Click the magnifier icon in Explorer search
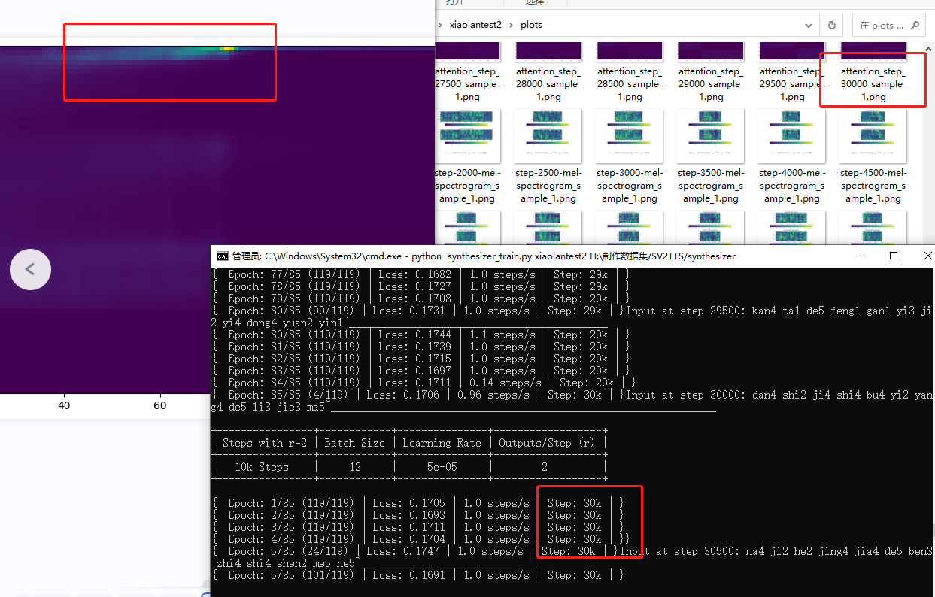 click(915, 25)
